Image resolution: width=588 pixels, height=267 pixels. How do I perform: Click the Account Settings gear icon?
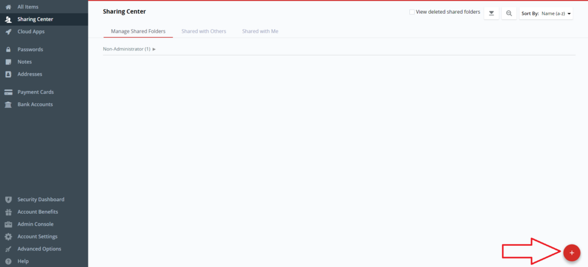(8, 237)
